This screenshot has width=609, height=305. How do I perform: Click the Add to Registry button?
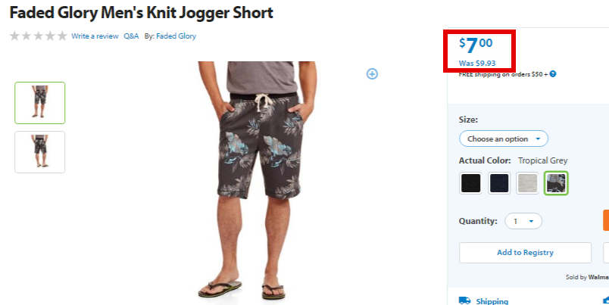point(525,253)
